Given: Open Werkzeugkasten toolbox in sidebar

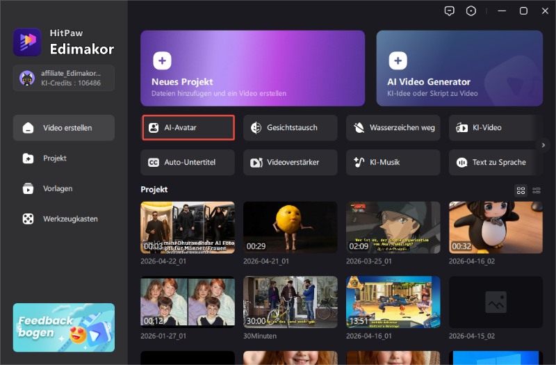Looking at the screenshot, I should pos(64,219).
